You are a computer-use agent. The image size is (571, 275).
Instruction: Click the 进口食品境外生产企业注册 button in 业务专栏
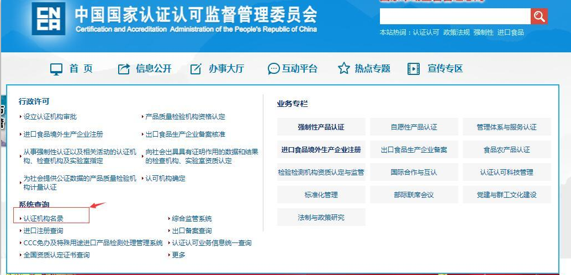coord(321,150)
